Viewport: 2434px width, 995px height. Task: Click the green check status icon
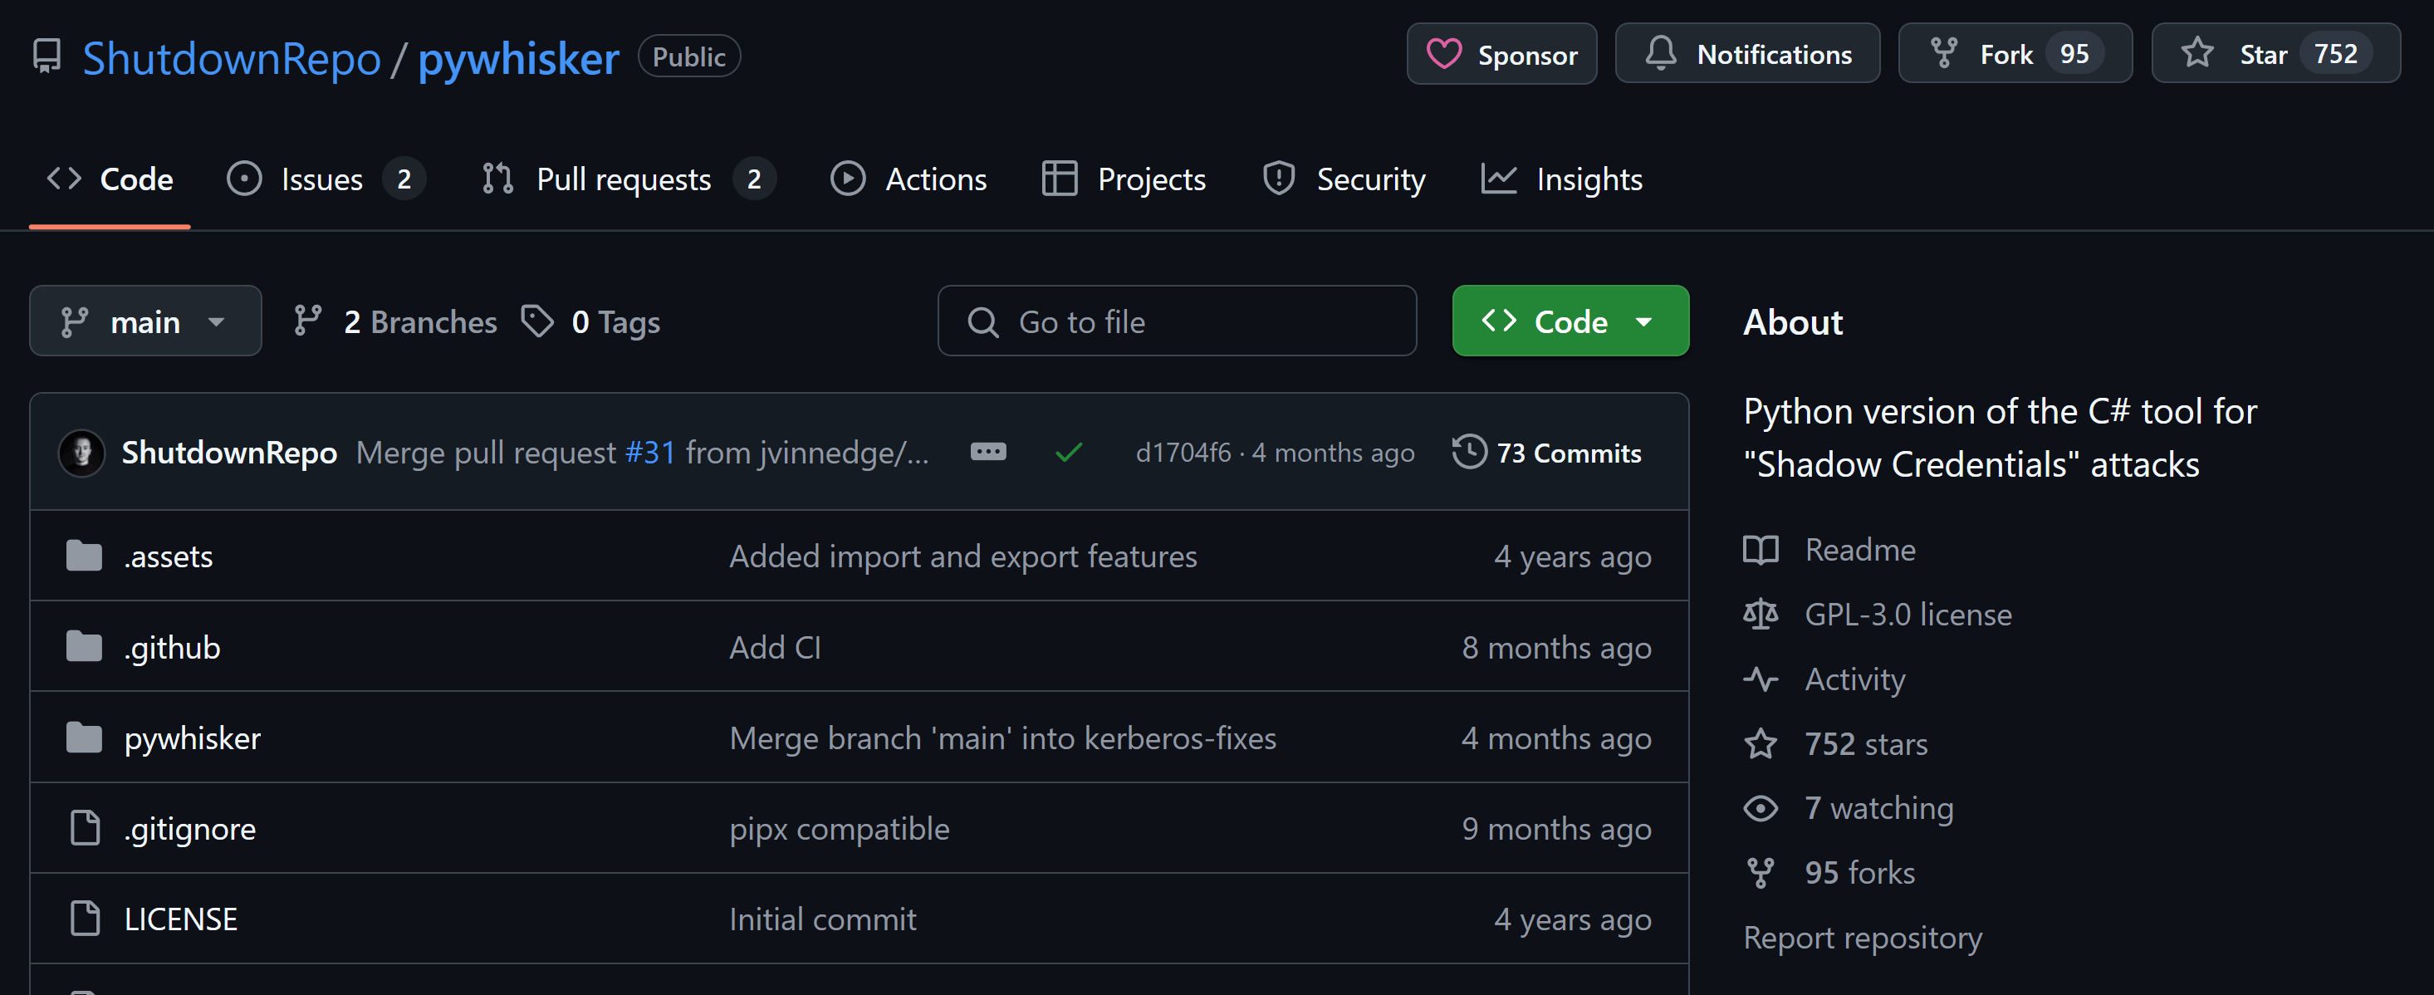click(x=1068, y=453)
